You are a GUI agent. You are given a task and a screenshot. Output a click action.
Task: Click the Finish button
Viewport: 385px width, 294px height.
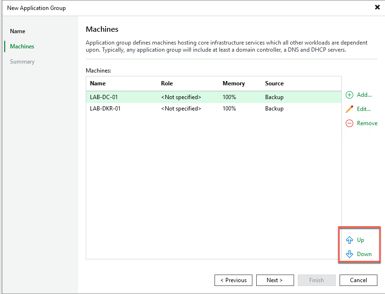coord(316,280)
